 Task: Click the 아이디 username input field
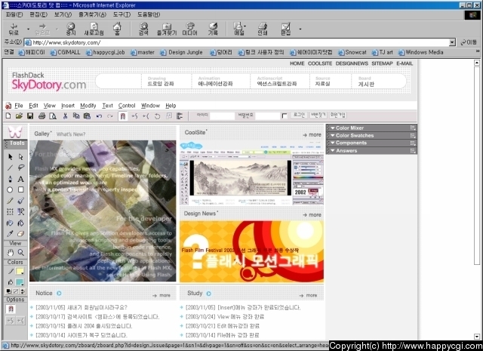pyautogui.click(x=222, y=116)
